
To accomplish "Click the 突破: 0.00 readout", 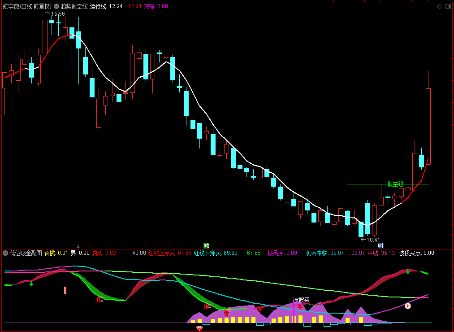I will tap(156, 6).
